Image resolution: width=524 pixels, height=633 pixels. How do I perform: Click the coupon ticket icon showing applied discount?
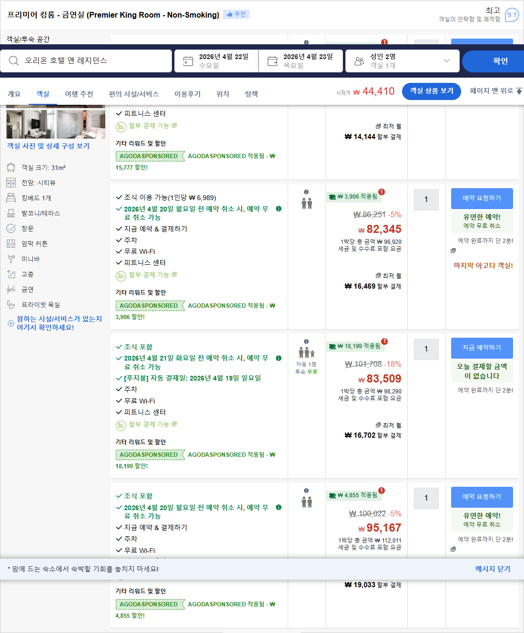click(332, 197)
